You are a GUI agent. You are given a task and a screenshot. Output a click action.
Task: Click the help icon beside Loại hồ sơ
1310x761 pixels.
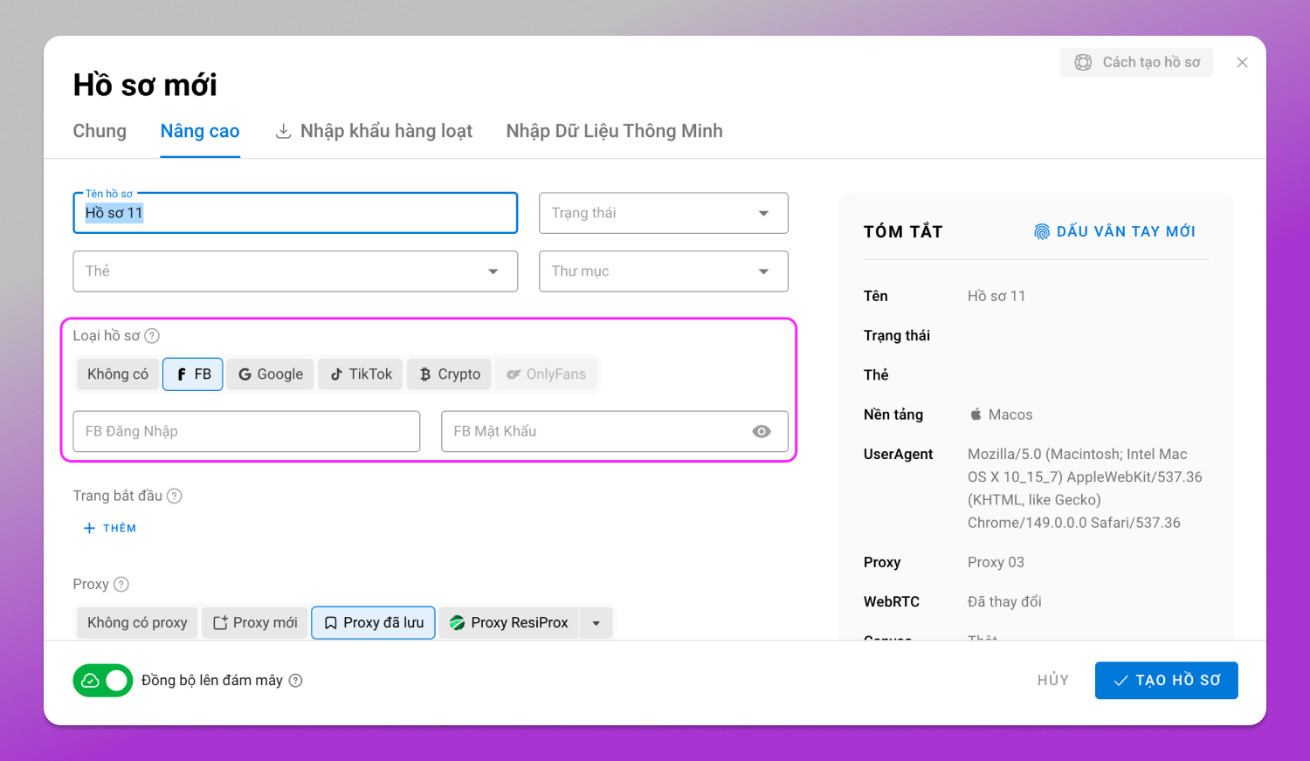point(152,336)
